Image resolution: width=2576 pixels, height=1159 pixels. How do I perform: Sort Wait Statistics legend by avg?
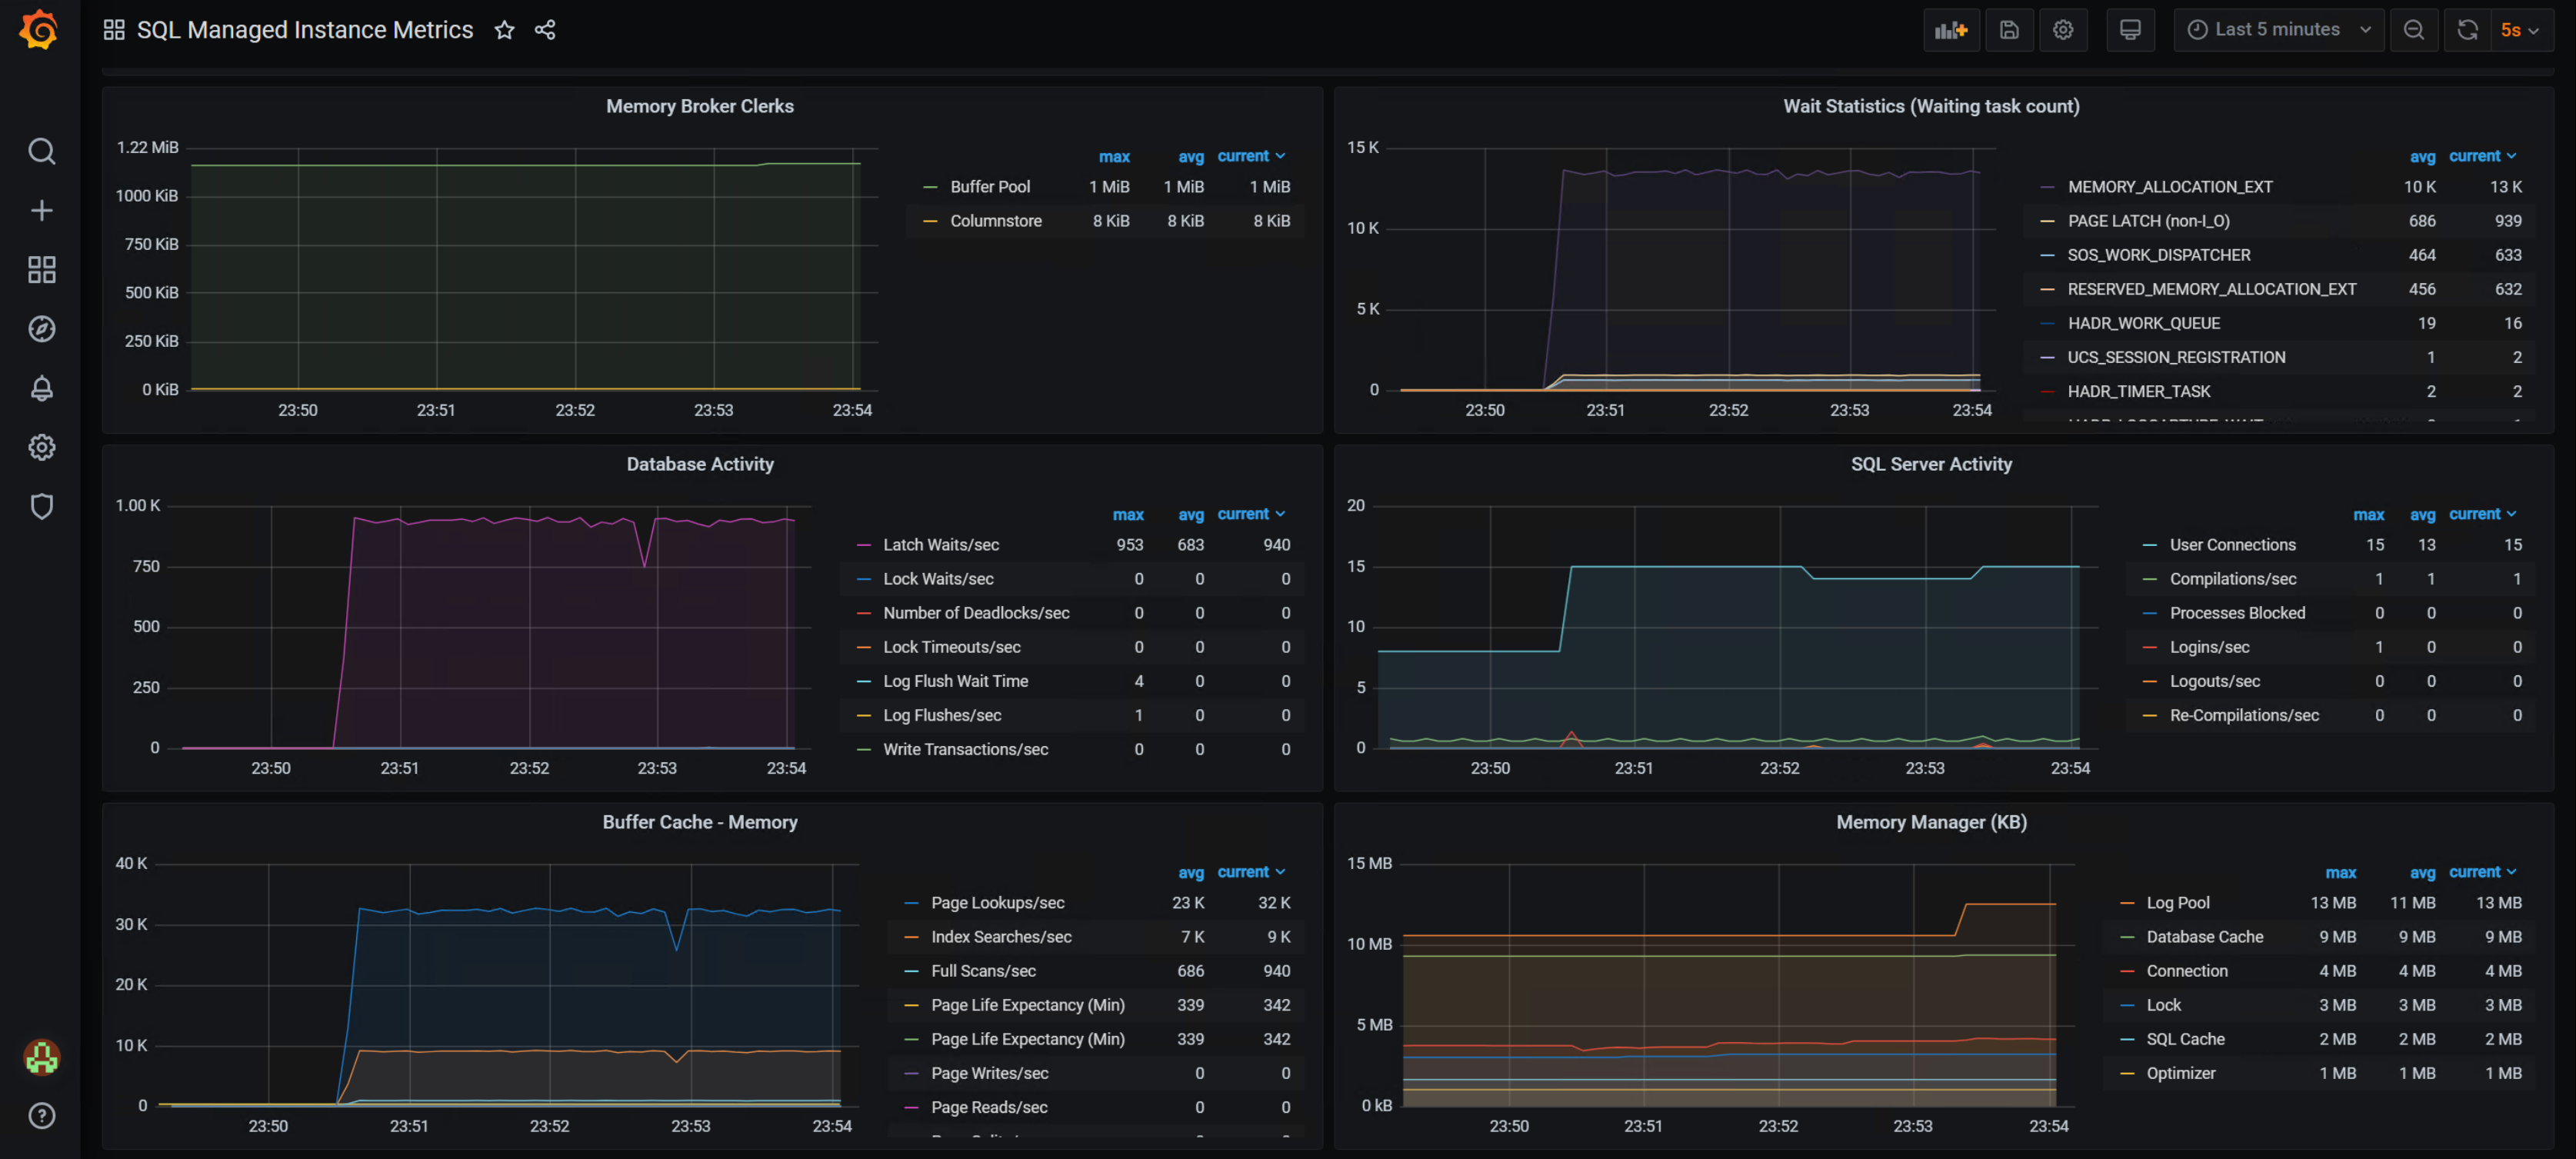coord(2422,157)
